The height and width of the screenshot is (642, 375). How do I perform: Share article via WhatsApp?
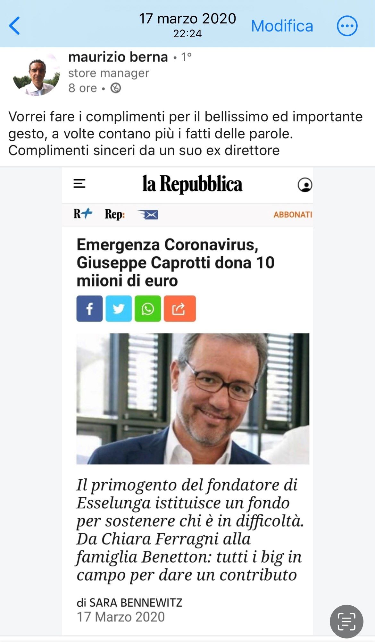148,309
